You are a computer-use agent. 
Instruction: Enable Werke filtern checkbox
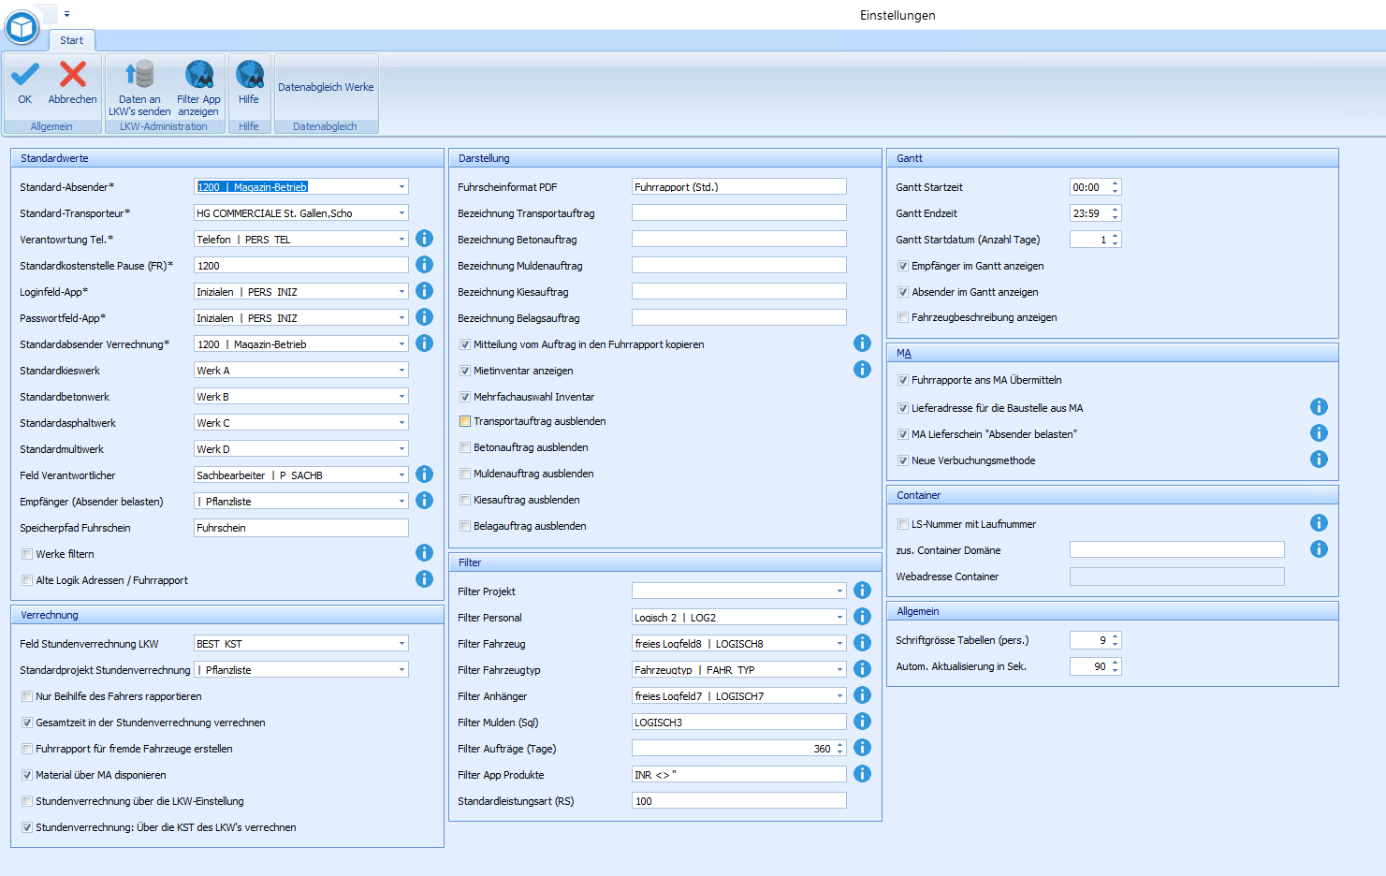coord(27,554)
